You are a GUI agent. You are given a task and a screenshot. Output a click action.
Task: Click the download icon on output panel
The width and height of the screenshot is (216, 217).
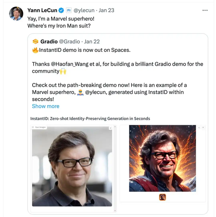point(199,128)
